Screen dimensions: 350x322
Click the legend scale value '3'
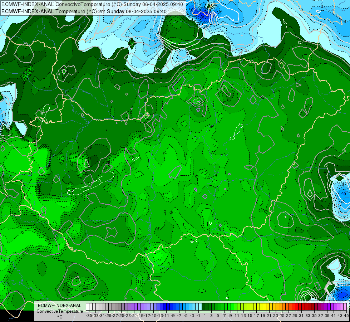pyautogui.click(x=211, y=316)
